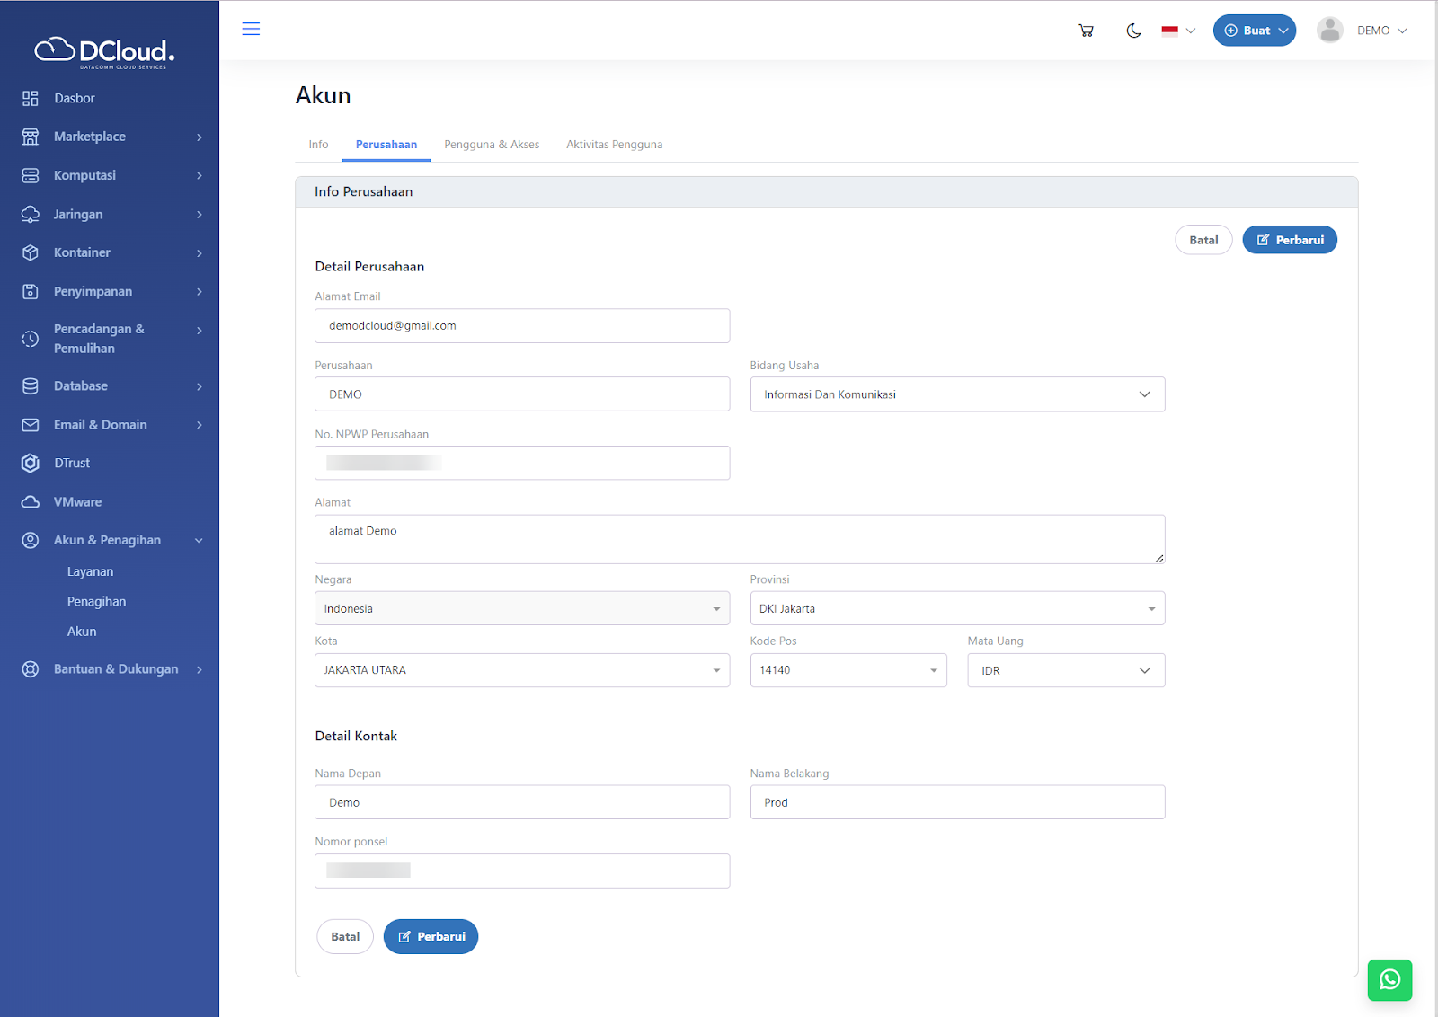Click the DEMO user avatar
This screenshot has width=1438, height=1017.
pyautogui.click(x=1329, y=31)
